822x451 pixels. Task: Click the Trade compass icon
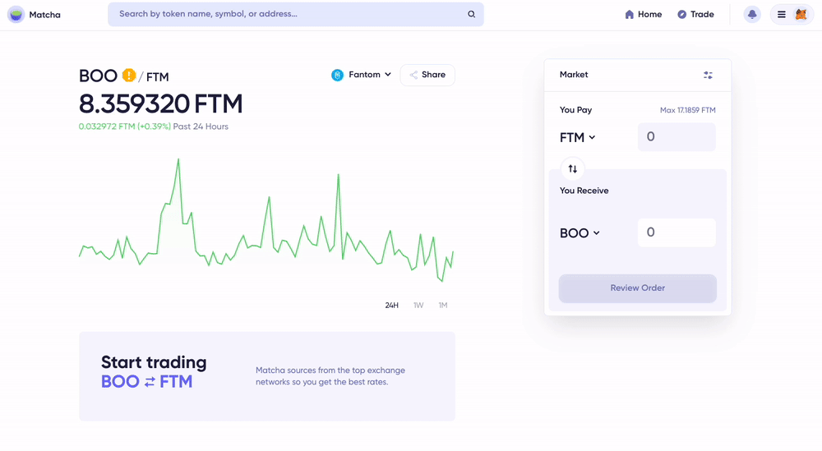coord(681,14)
